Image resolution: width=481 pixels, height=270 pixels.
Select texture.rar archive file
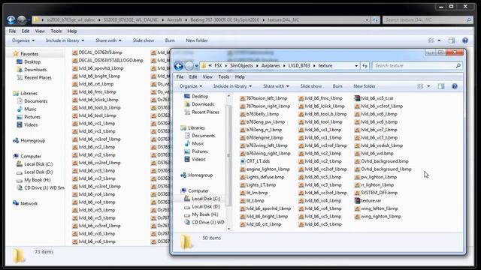click(368, 201)
